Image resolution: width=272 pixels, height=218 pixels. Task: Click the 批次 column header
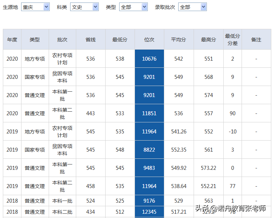(x=62, y=40)
